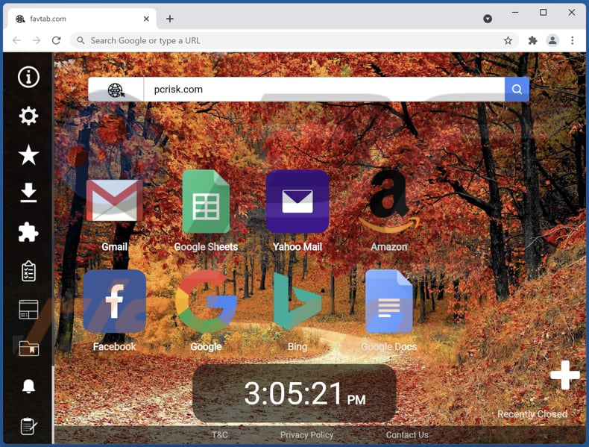Viewport: 589px width, 447px height.
Task: Open checklist clipboard icon in sidebar
Action: point(28,271)
